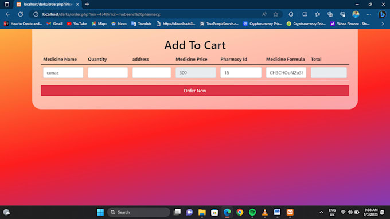Screen dimensions: 390x219
Task: Click the taskbar Search box
Action: [x=139, y=212]
